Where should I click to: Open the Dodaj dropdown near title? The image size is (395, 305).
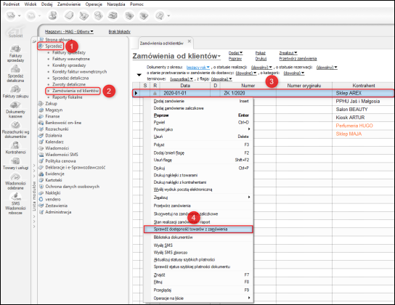click(235, 53)
